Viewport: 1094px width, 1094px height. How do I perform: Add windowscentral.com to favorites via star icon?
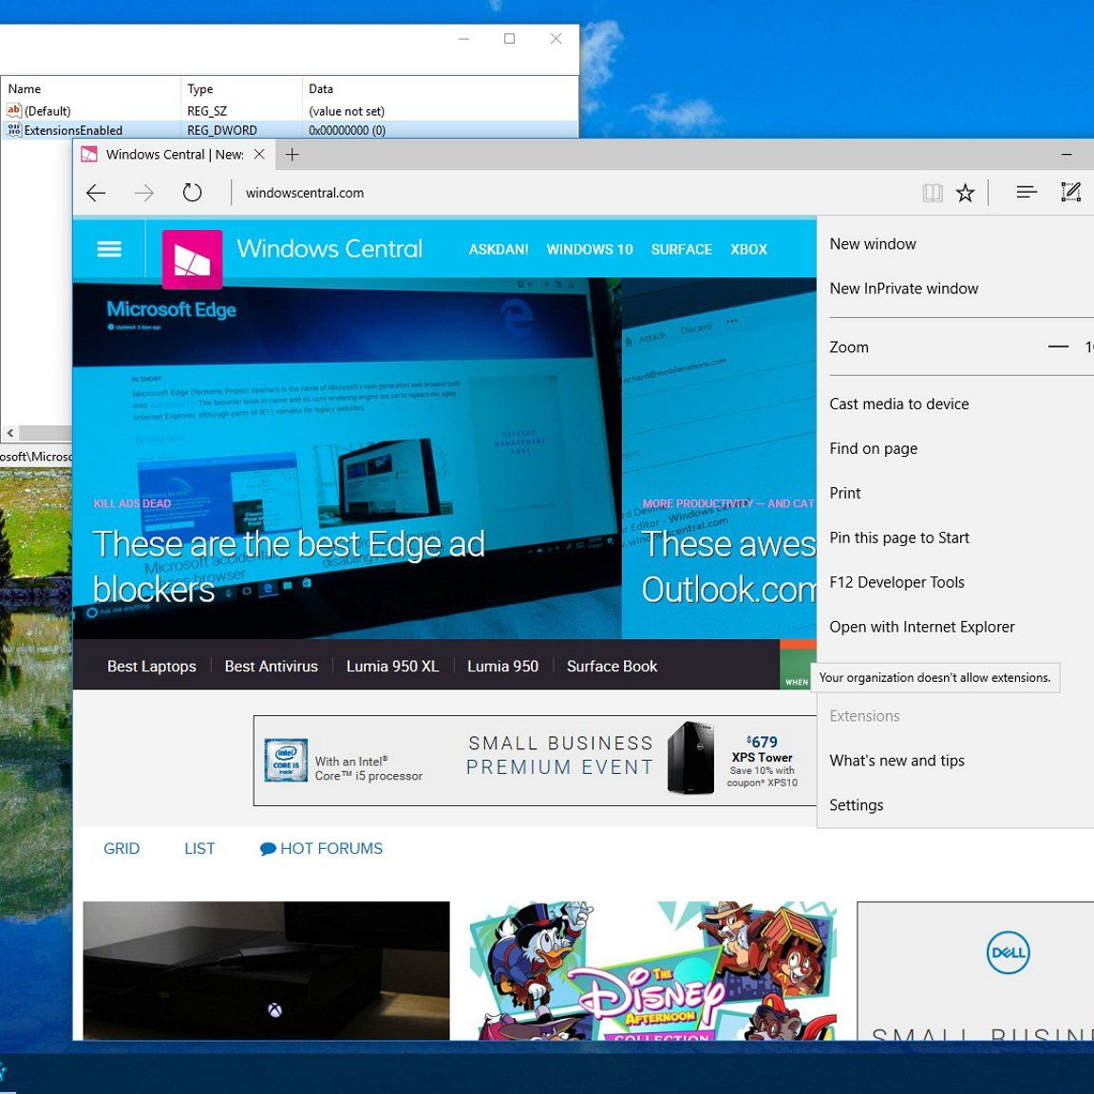[x=966, y=192]
